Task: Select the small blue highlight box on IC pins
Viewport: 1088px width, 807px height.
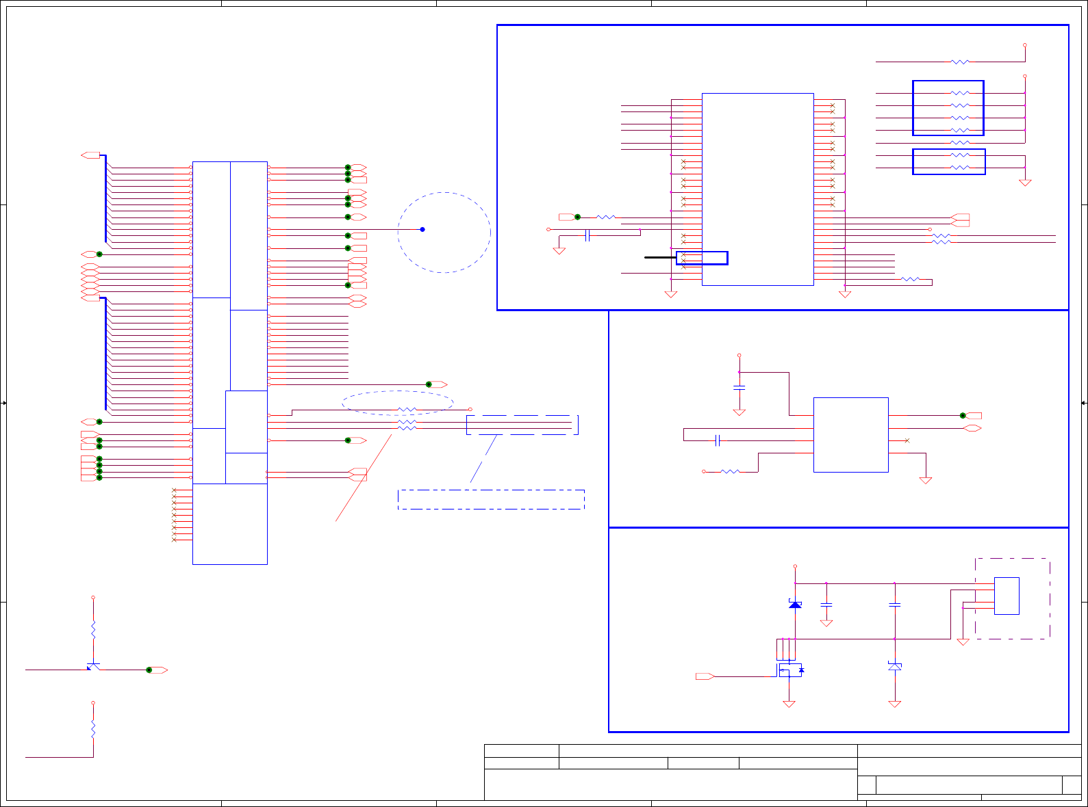Action: pos(702,258)
